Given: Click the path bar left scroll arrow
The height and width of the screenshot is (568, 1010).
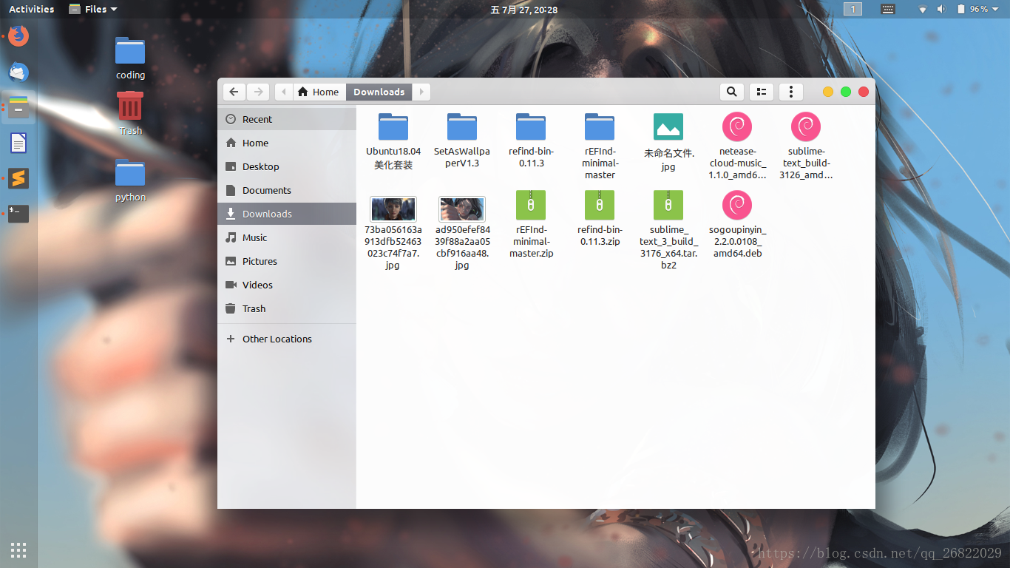Looking at the screenshot, I should 283,92.
